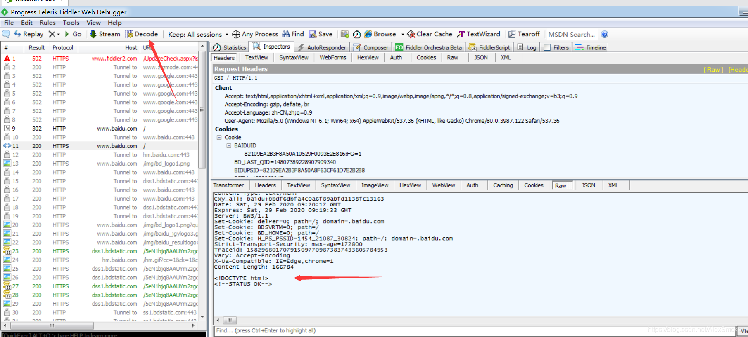Select request SyntaxView tab

click(x=294, y=58)
